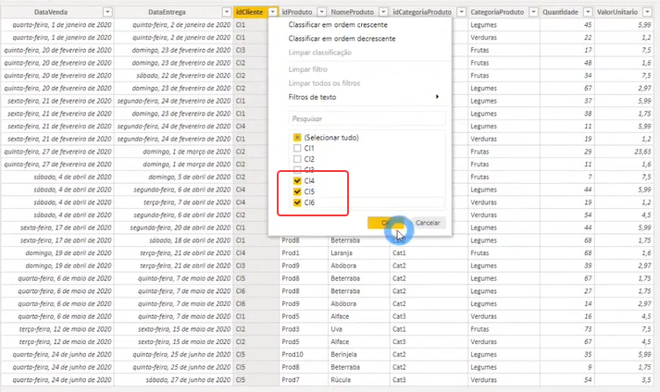Click the Pesquisar search field
The height and width of the screenshot is (392, 660).
[367, 118]
